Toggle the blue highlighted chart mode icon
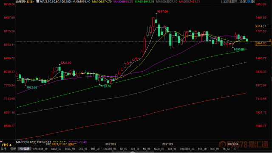Screen dimensions: 272x153 point(249,1)
